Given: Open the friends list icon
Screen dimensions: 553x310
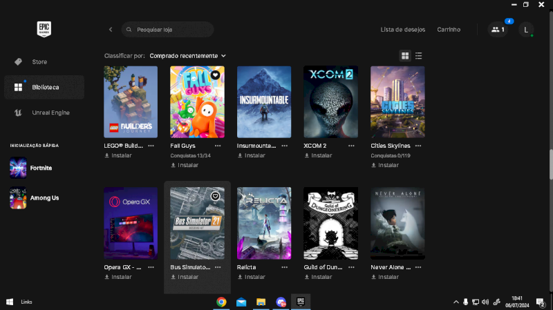Looking at the screenshot, I should click(497, 30).
